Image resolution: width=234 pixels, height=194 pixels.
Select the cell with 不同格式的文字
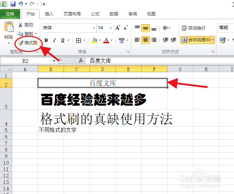click(x=51, y=130)
